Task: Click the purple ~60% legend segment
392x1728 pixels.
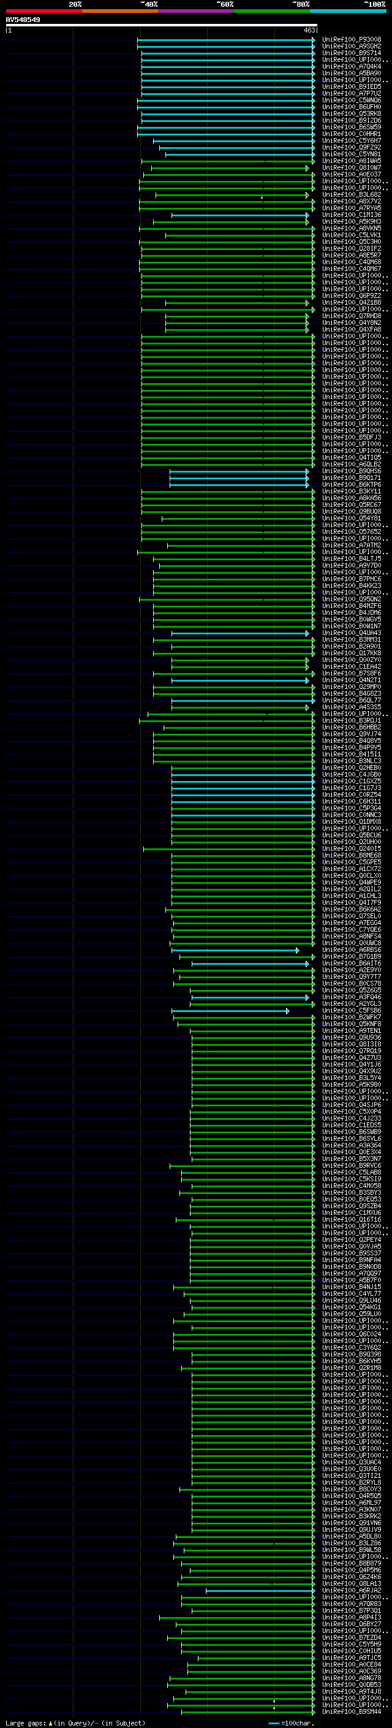Action: click(197, 11)
